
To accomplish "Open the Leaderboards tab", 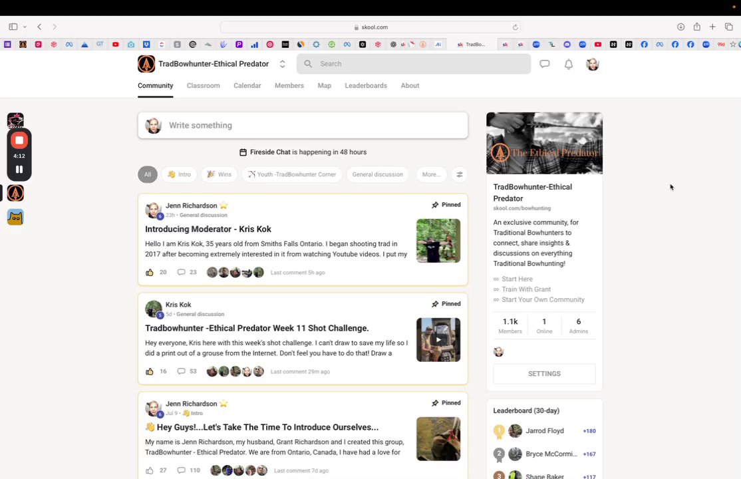I will pyautogui.click(x=366, y=86).
